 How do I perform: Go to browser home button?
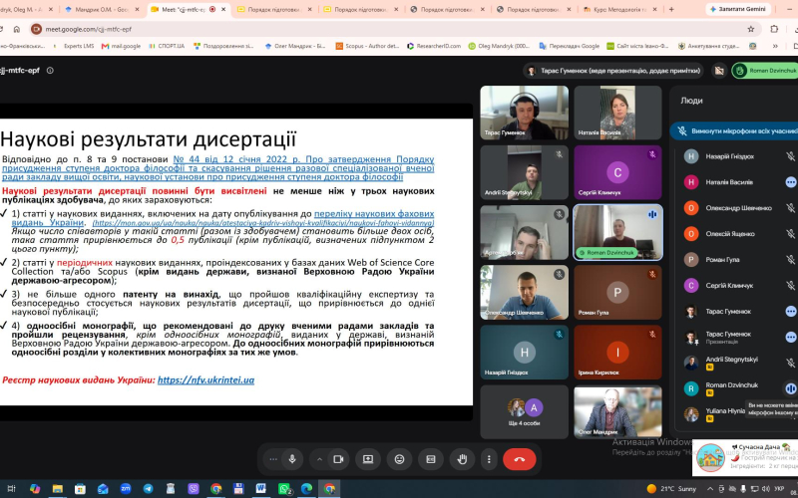tap(17, 29)
